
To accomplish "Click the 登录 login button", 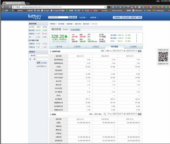I will (x=39, y=63).
